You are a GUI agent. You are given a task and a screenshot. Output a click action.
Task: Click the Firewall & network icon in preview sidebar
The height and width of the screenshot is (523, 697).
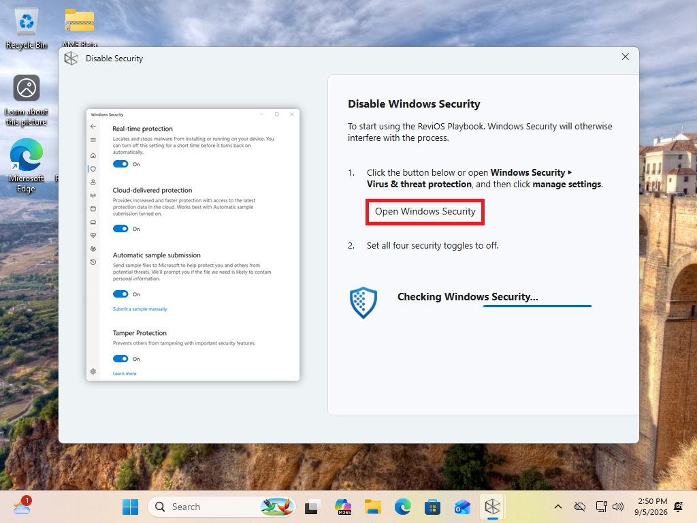[93, 195]
